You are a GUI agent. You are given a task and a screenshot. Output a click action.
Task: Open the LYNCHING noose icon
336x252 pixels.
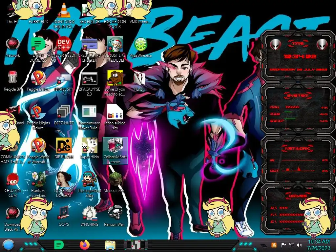[x=89, y=217]
